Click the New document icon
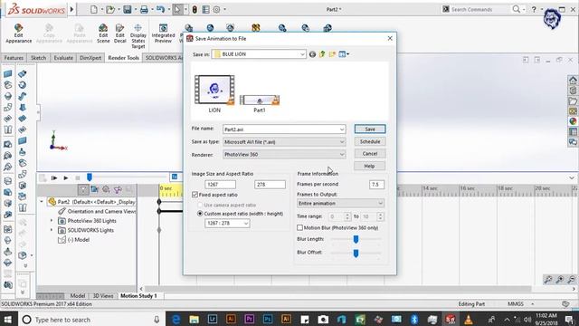This screenshot has width=579, height=326. [x=94, y=10]
